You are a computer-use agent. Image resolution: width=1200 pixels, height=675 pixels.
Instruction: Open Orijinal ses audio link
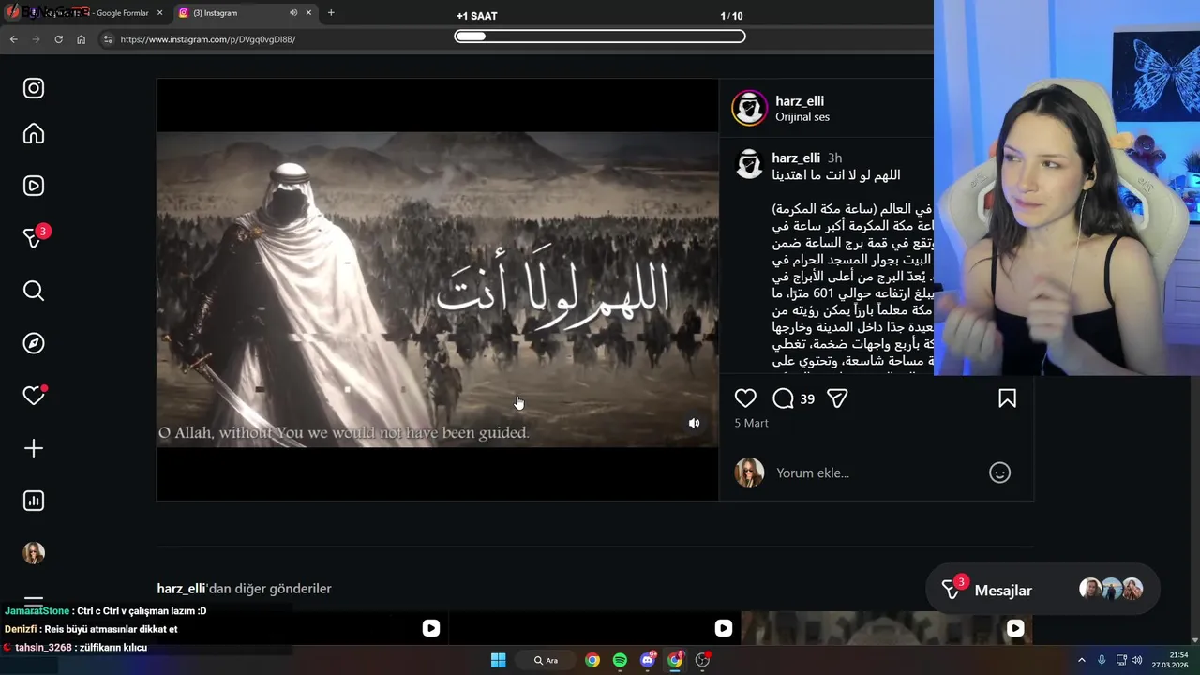(802, 117)
